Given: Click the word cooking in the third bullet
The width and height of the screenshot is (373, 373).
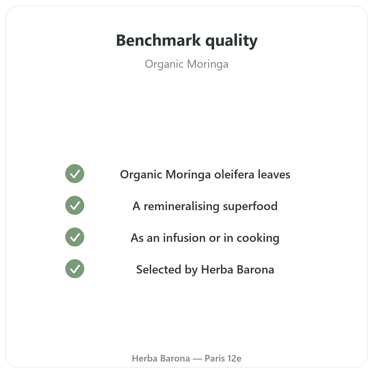Looking at the screenshot, I should coord(258,238).
